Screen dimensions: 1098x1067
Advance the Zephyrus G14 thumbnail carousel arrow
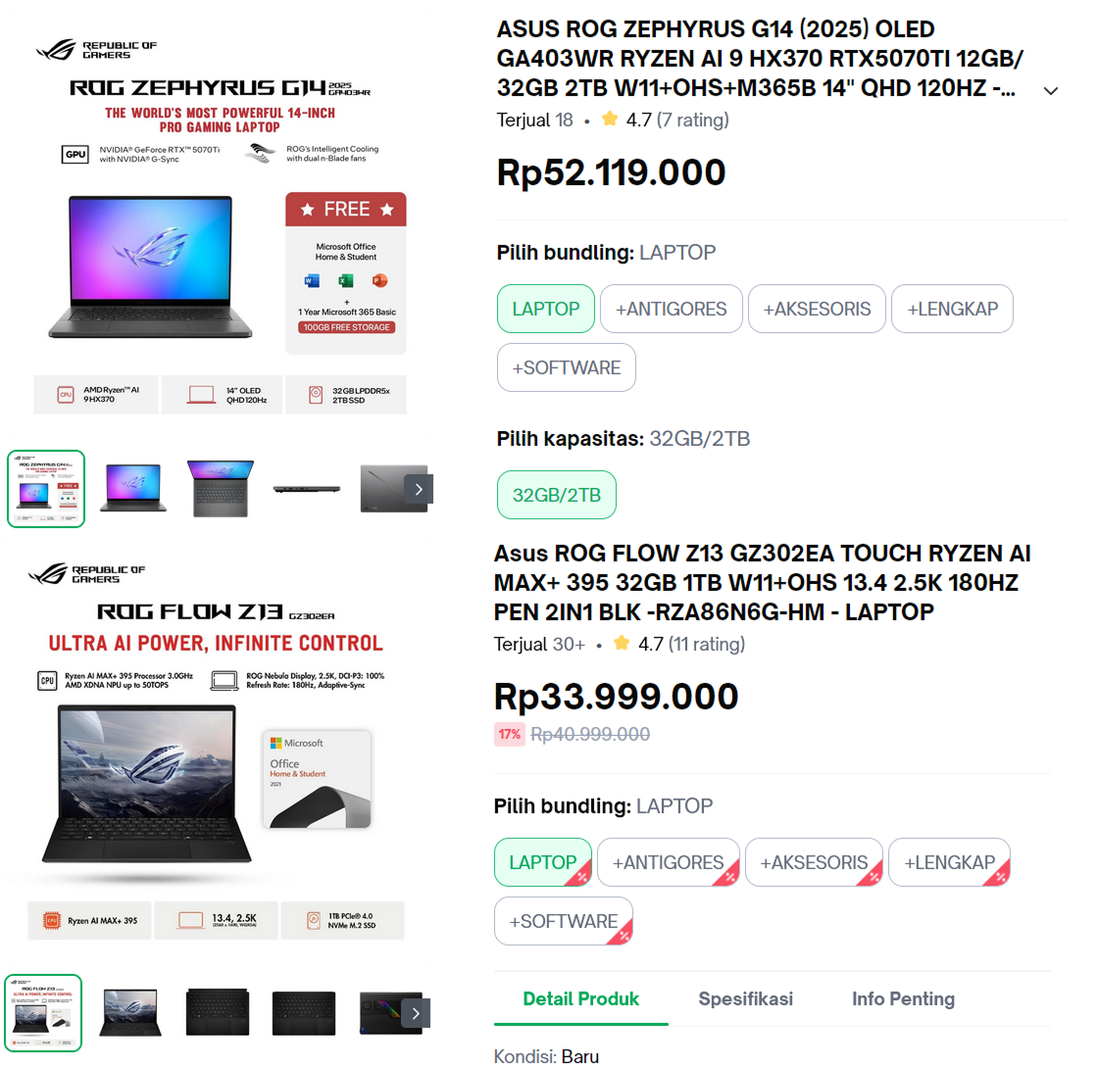click(x=418, y=489)
